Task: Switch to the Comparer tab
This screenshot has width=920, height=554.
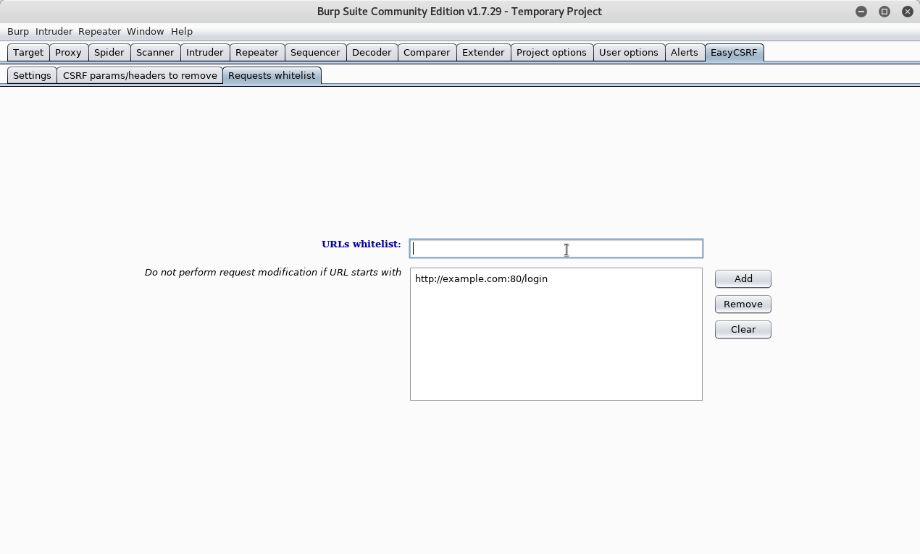Action: click(427, 53)
